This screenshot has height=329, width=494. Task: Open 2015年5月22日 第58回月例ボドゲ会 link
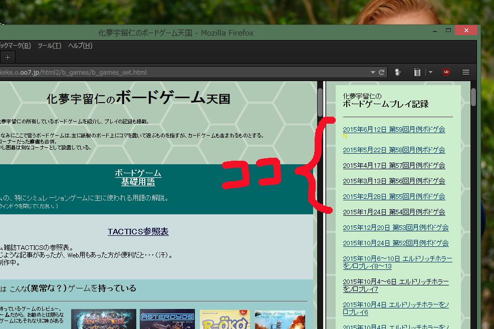(x=394, y=150)
